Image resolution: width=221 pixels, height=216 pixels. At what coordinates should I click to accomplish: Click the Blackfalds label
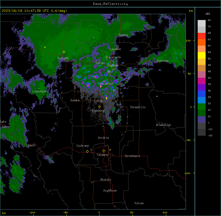(x=113, y=57)
